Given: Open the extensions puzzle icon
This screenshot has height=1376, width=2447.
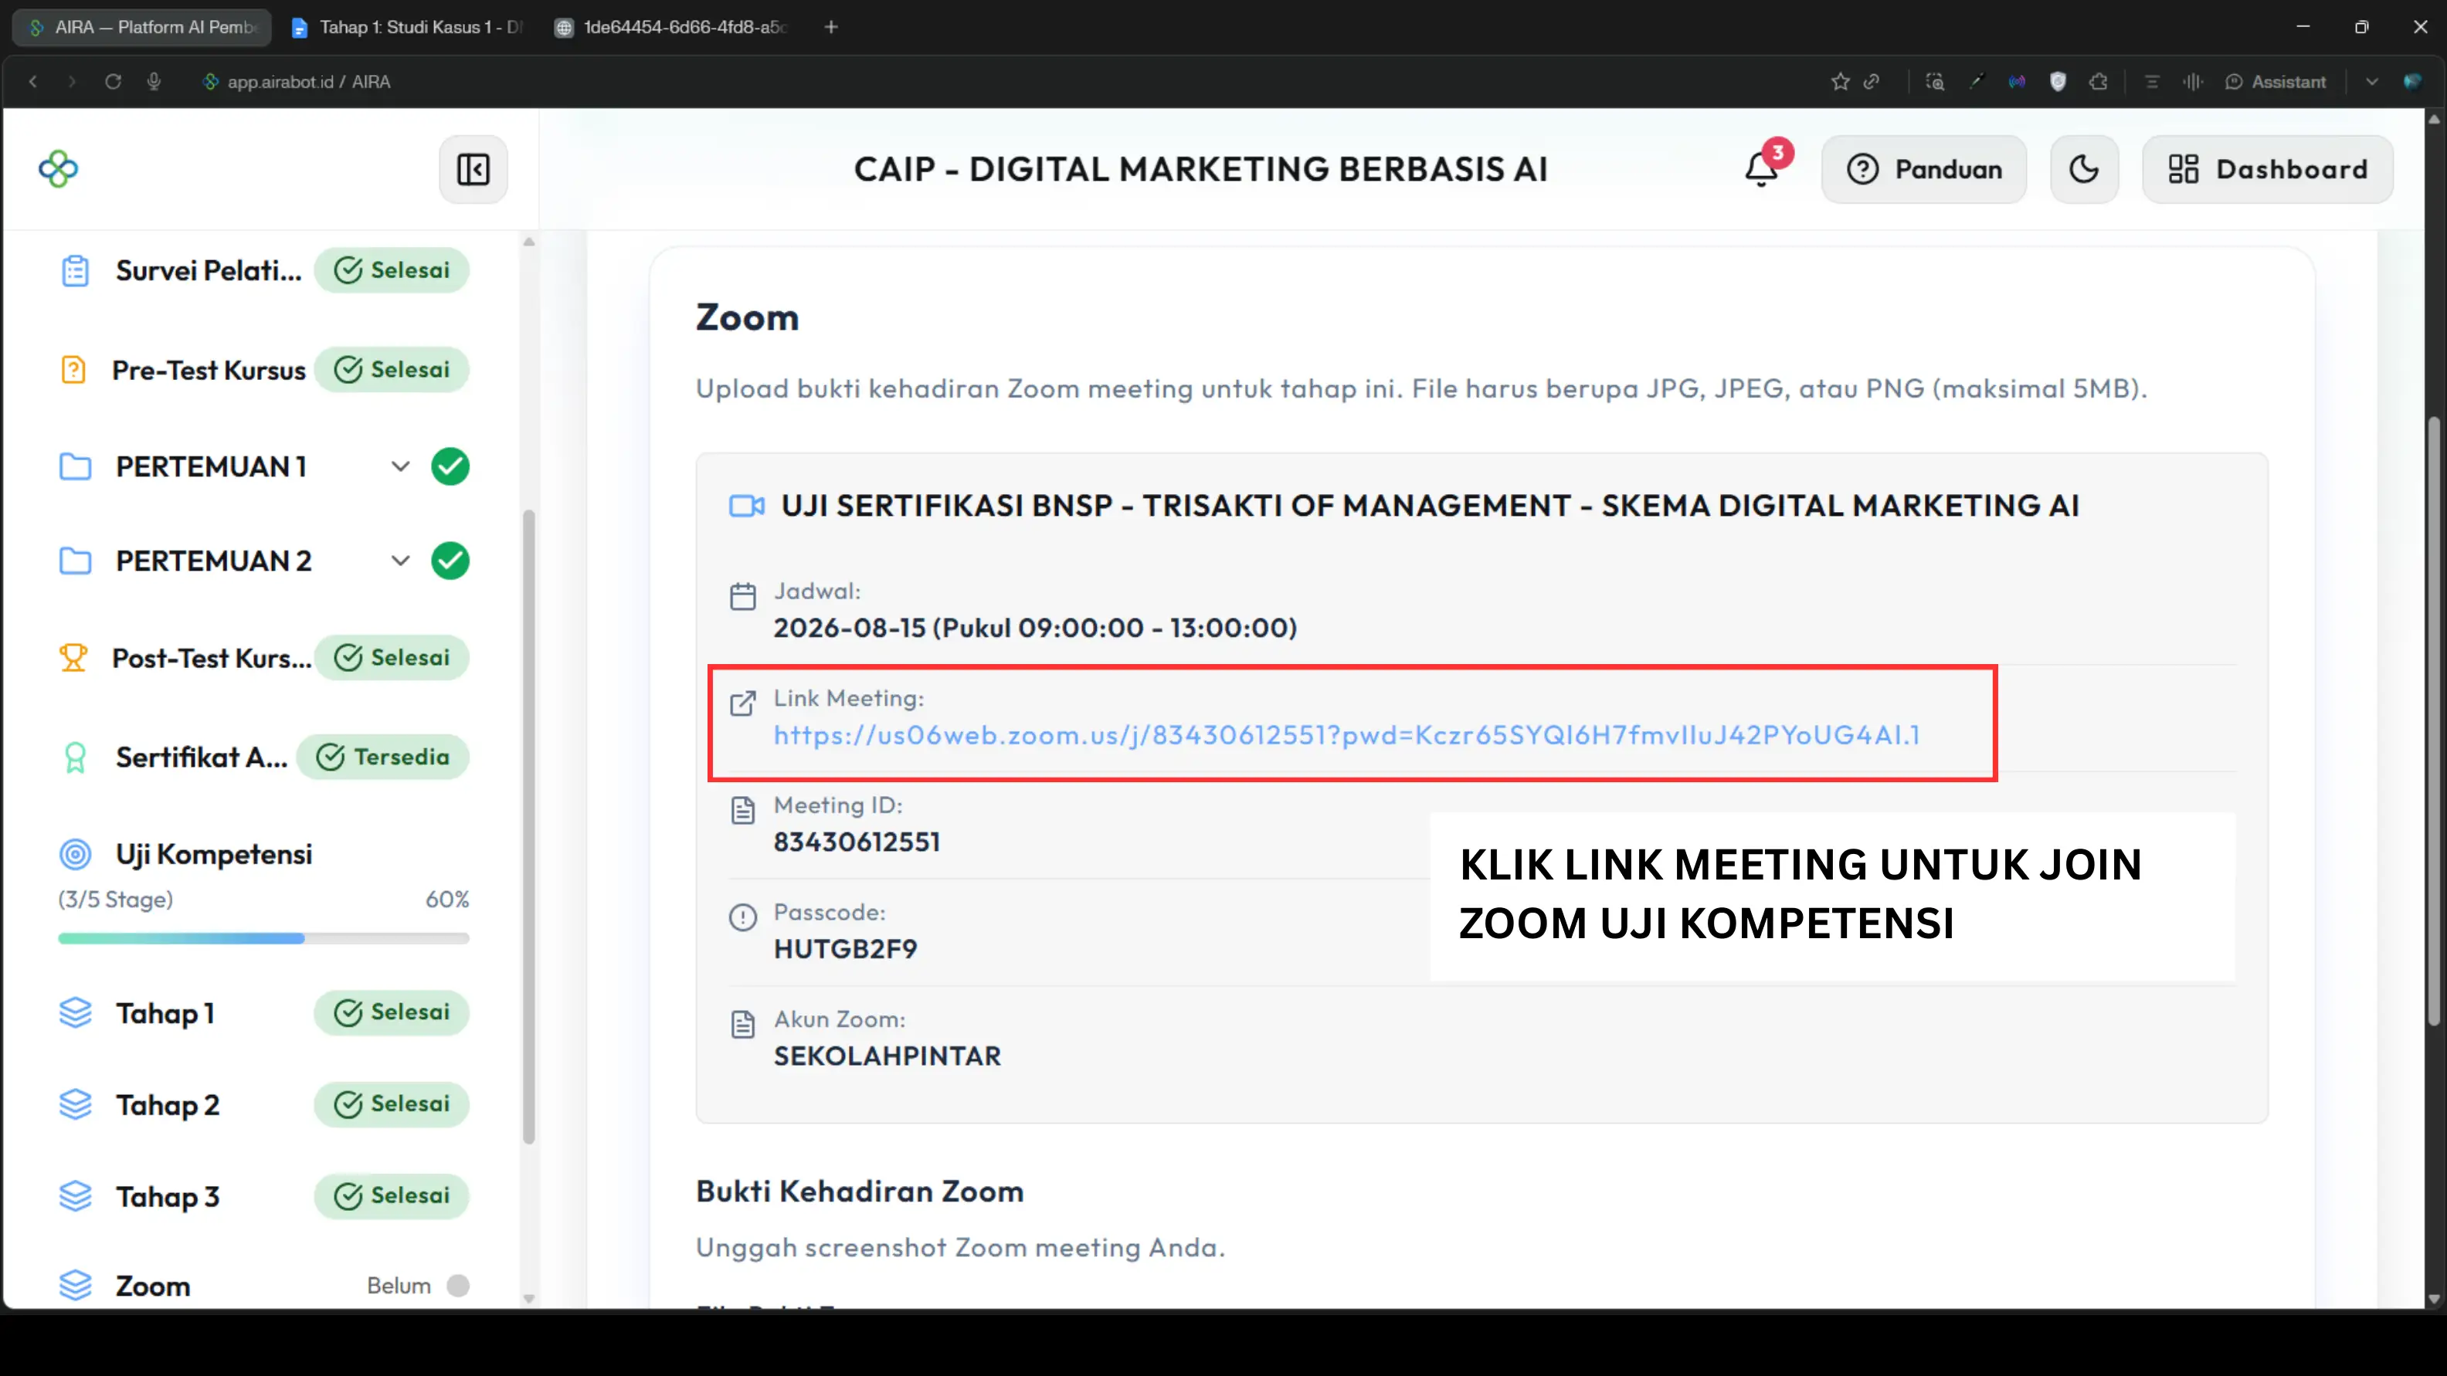Looking at the screenshot, I should tap(2099, 82).
